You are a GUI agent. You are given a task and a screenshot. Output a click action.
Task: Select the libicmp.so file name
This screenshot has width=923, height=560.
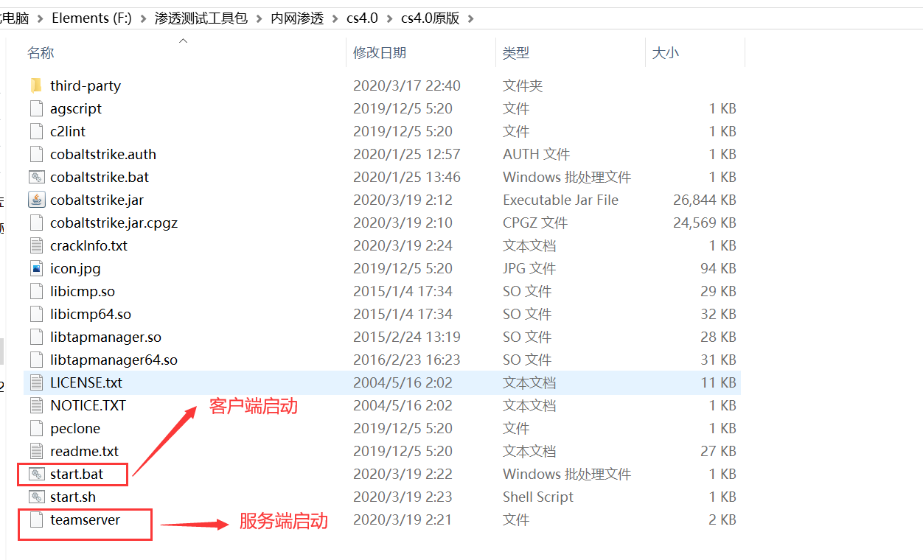coord(83,291)
